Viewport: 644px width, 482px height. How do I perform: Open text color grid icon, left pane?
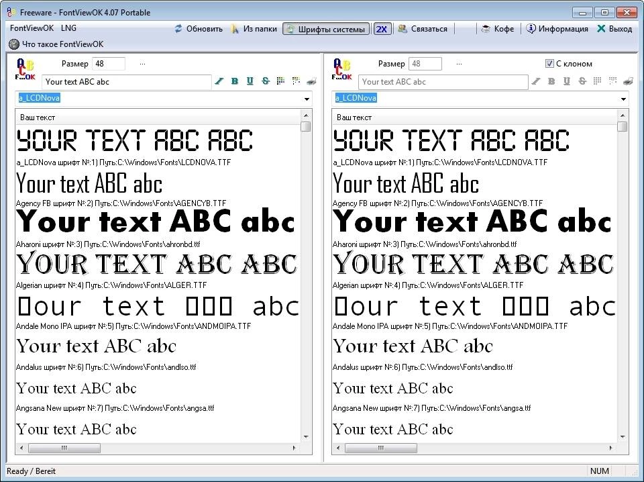[x=280, y=81]
